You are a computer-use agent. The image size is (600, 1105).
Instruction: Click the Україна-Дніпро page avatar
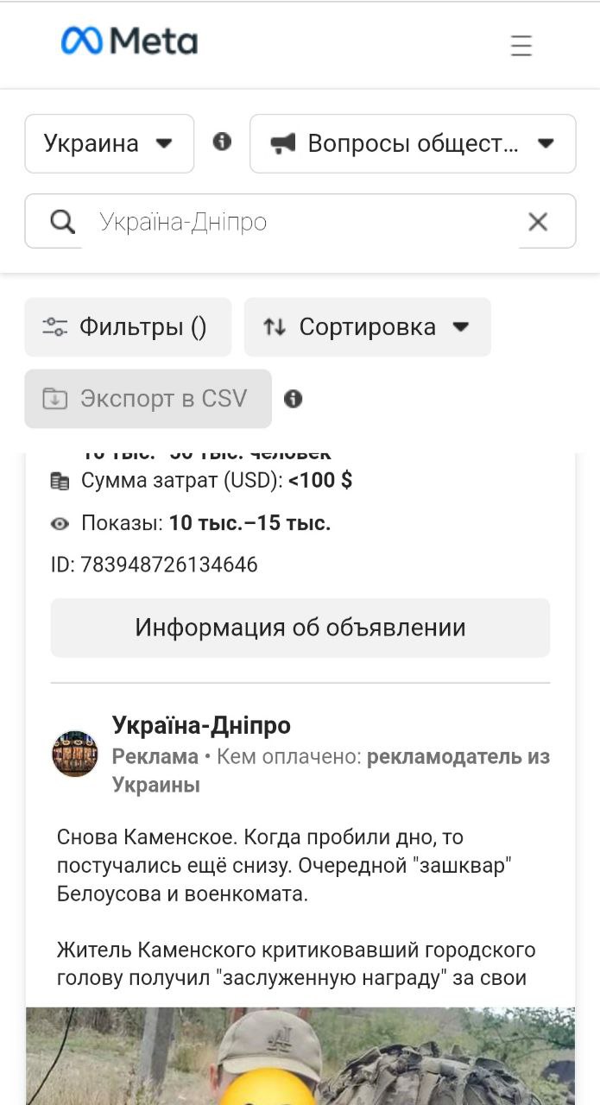coord(75,753)
